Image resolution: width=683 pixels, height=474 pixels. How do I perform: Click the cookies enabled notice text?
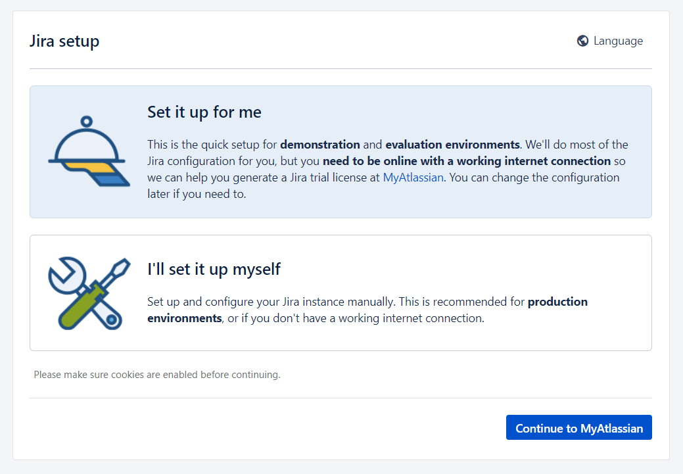point(157,375)
